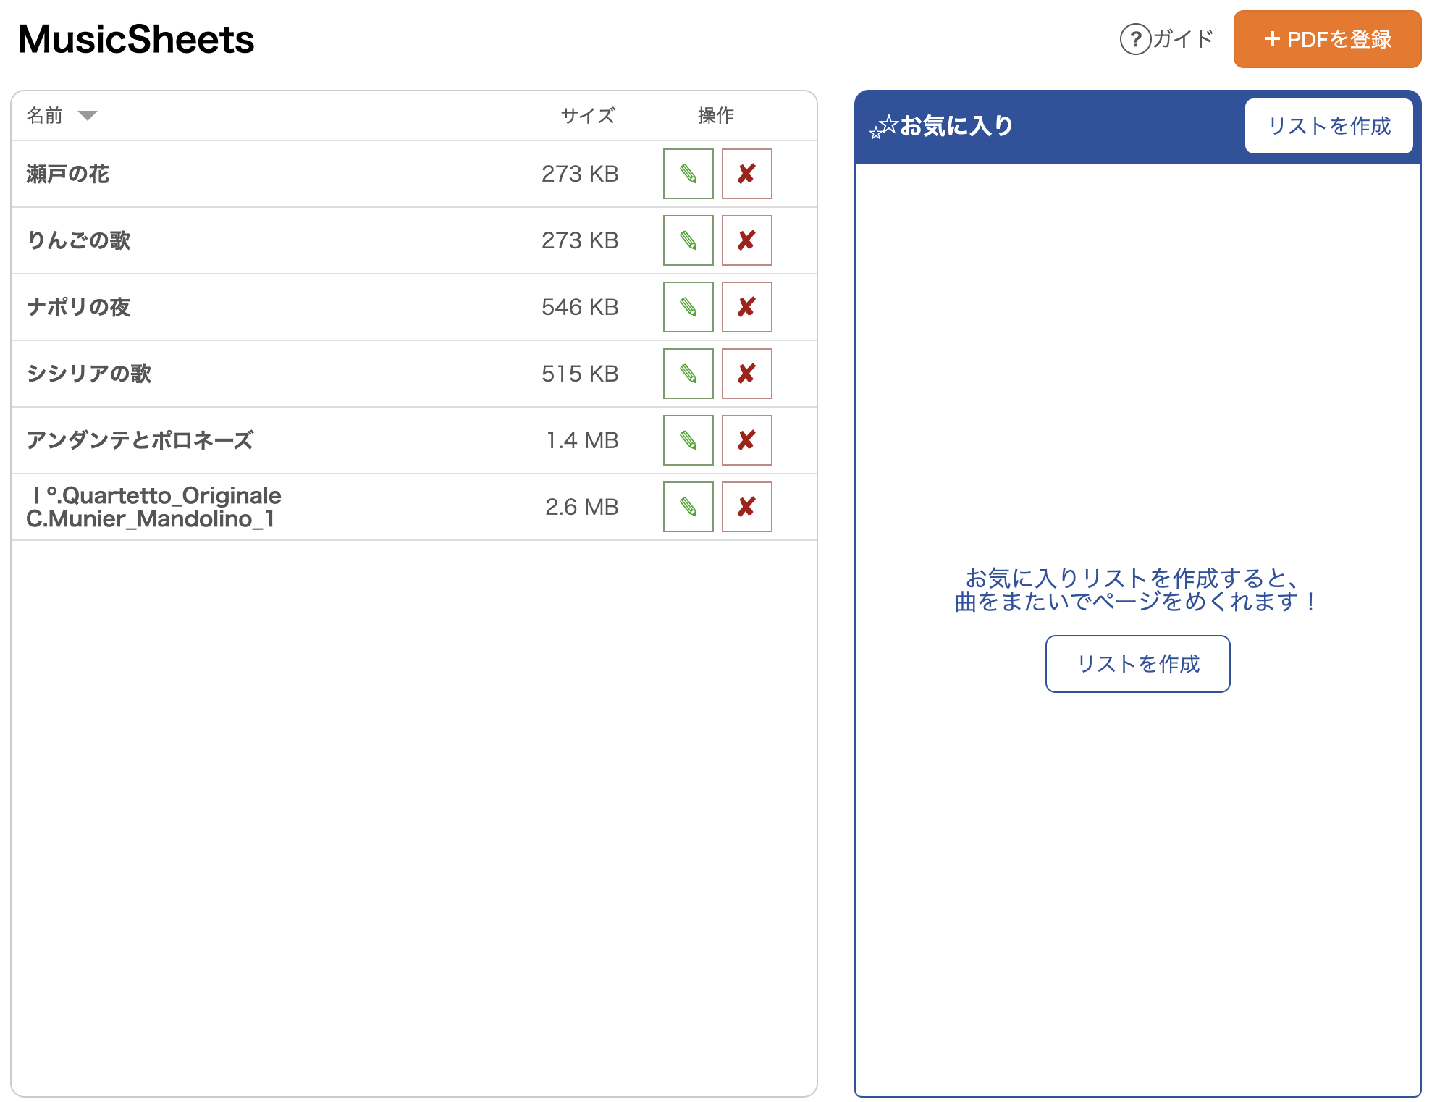Delete りんごの歌 using the red X icon
Viewport: 1432px width, 1102px height.
(x=746, y=240)
